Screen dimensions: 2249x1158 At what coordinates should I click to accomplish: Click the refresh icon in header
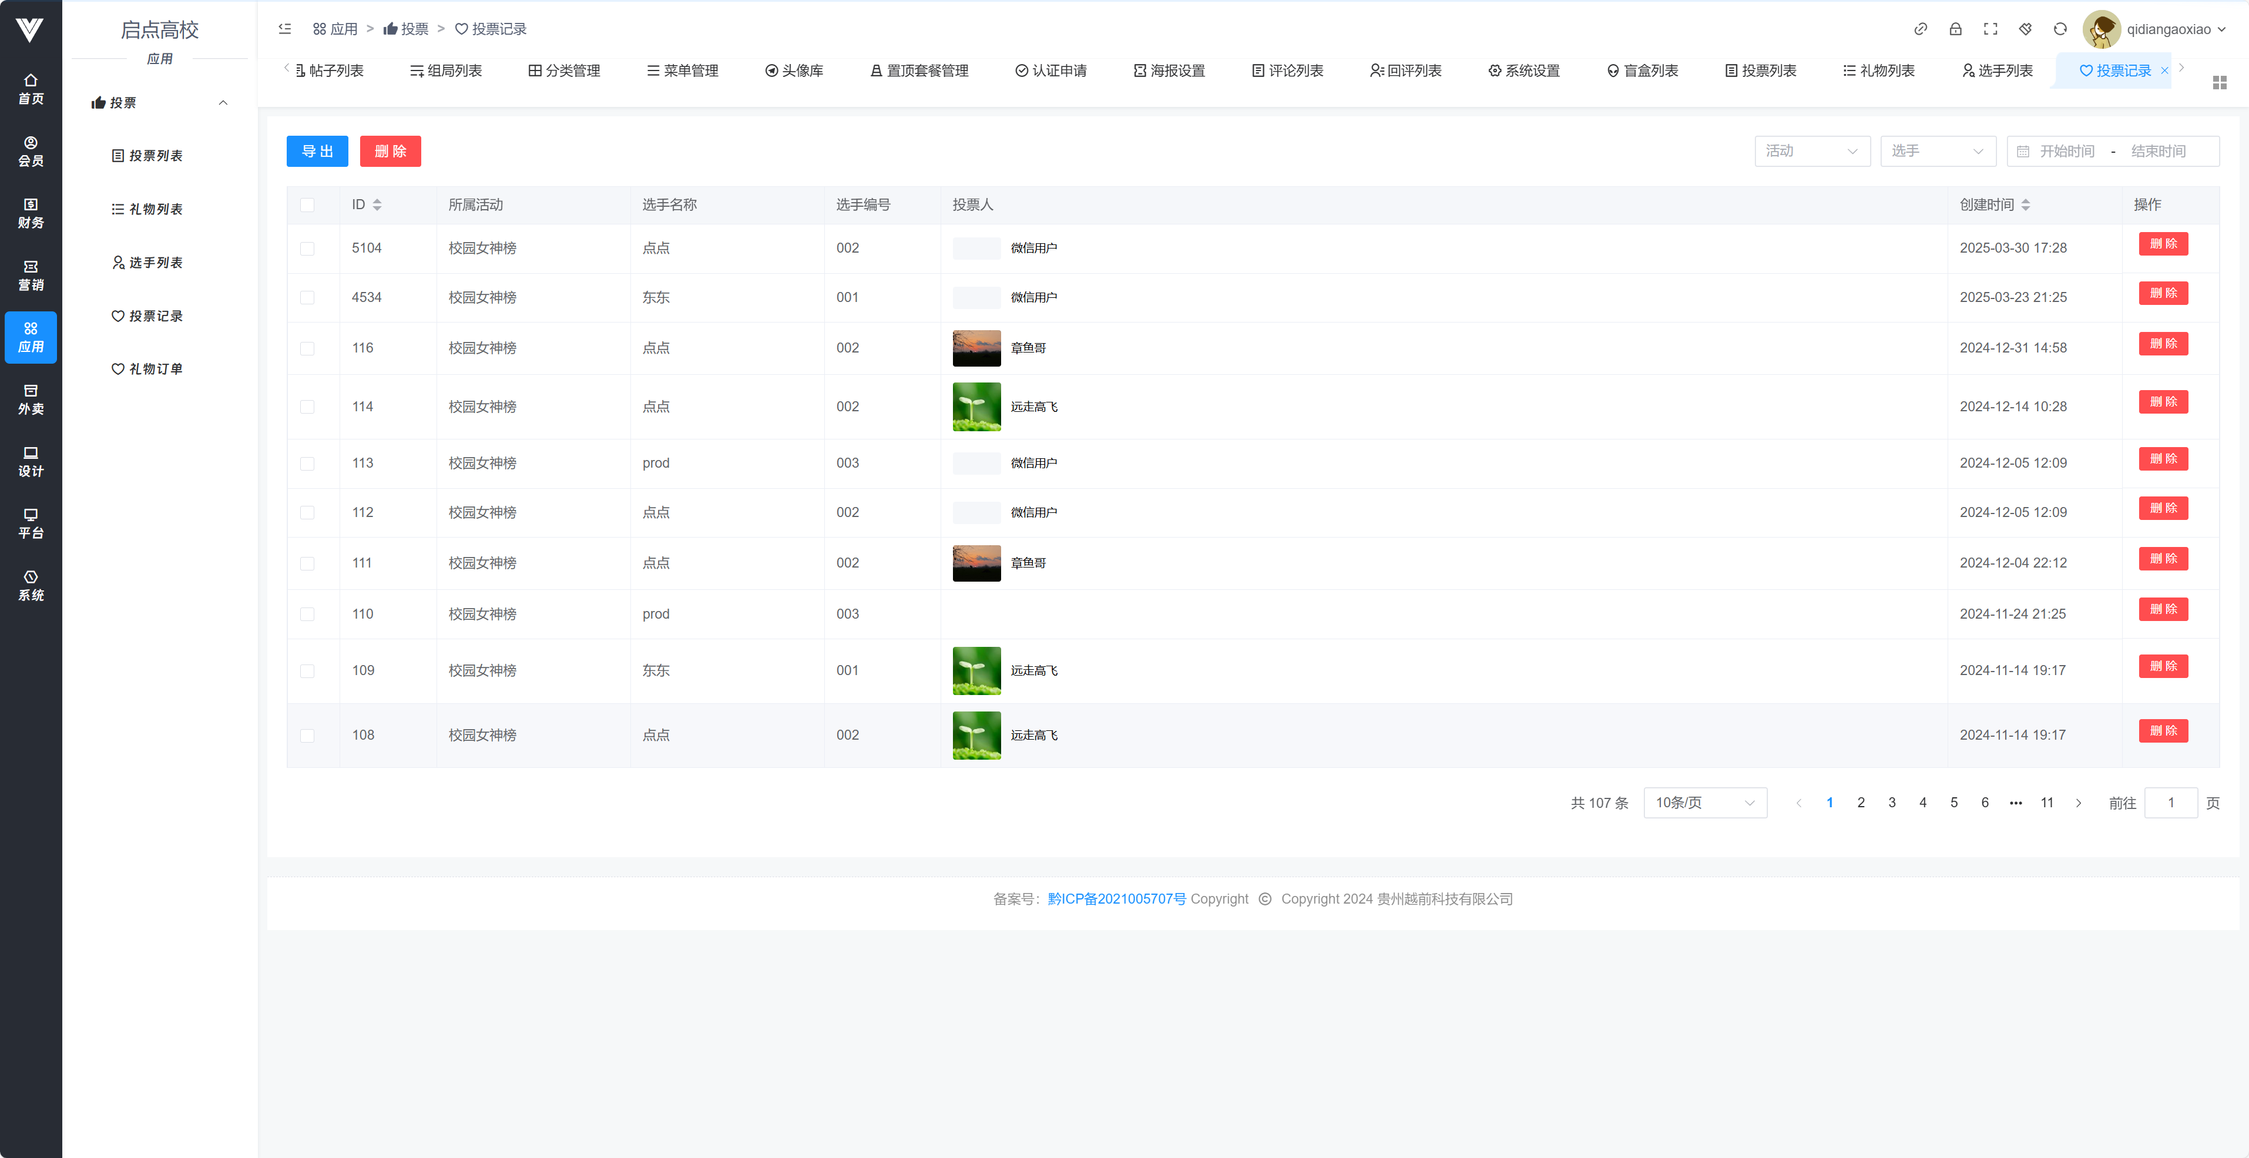click(2060, 29)
